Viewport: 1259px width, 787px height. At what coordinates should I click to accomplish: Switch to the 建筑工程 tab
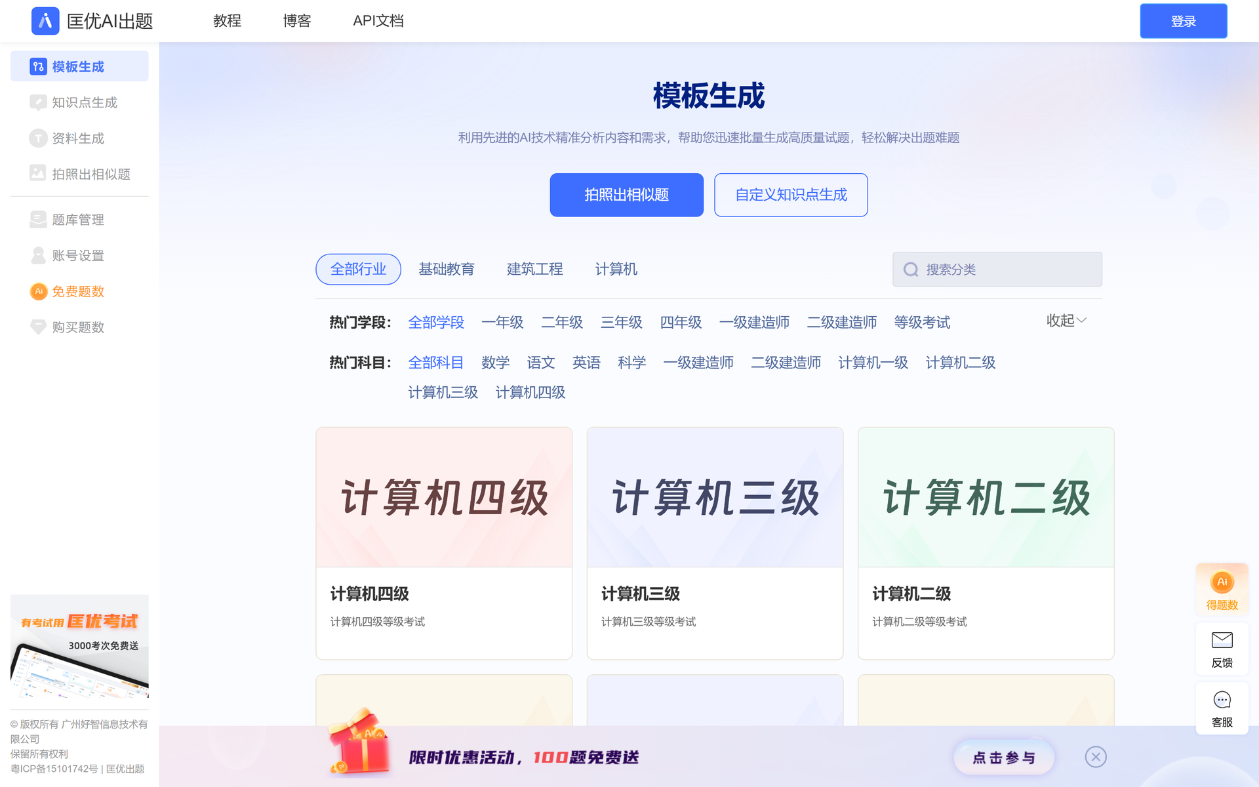click(535, 269)
